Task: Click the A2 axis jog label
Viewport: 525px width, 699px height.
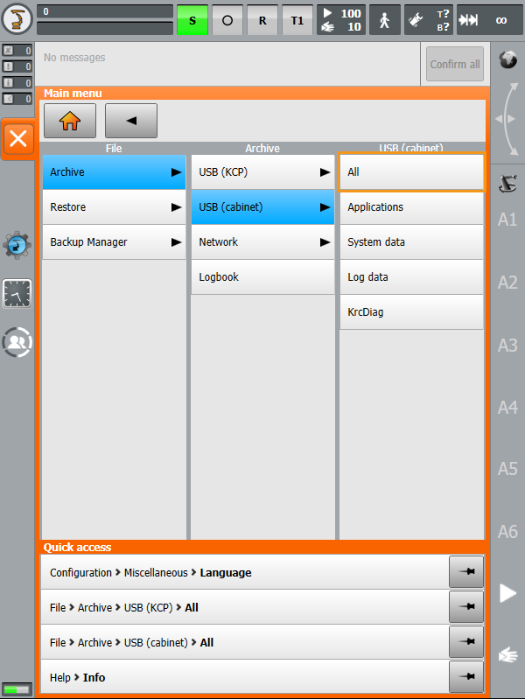Action: coord(507,283)
